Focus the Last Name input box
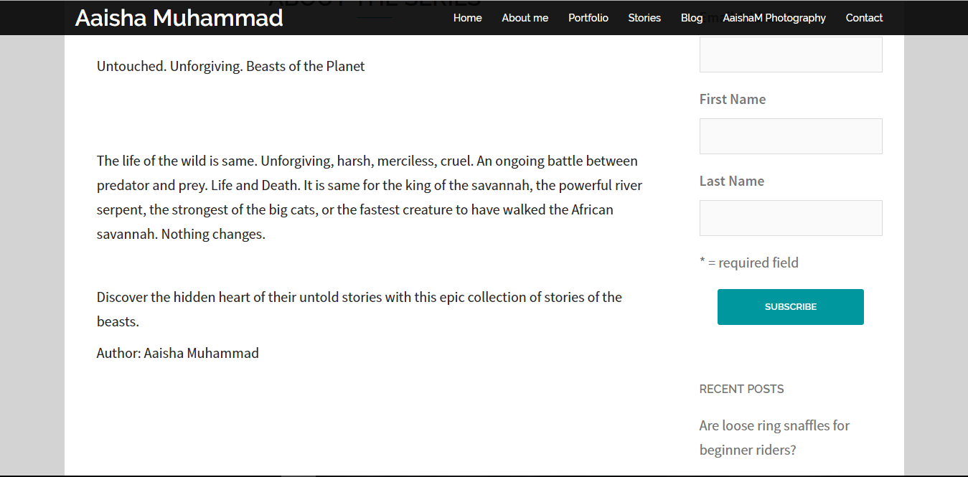968x477 pixels. pyautogui.click(x=790, y=218)
